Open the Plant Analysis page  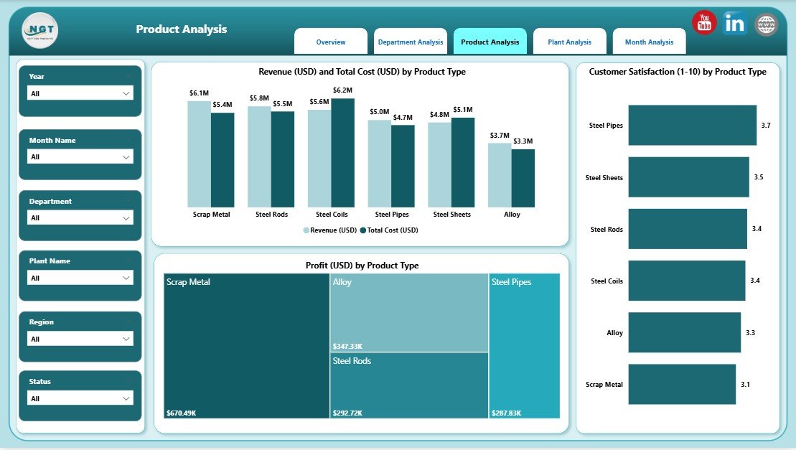[569, 41]
